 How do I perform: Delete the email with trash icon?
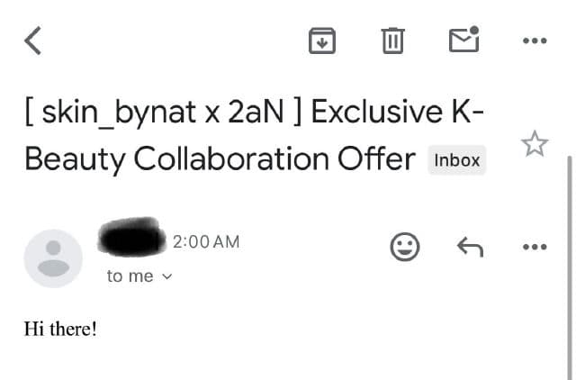pyautogui.click(x=393, y=41)
